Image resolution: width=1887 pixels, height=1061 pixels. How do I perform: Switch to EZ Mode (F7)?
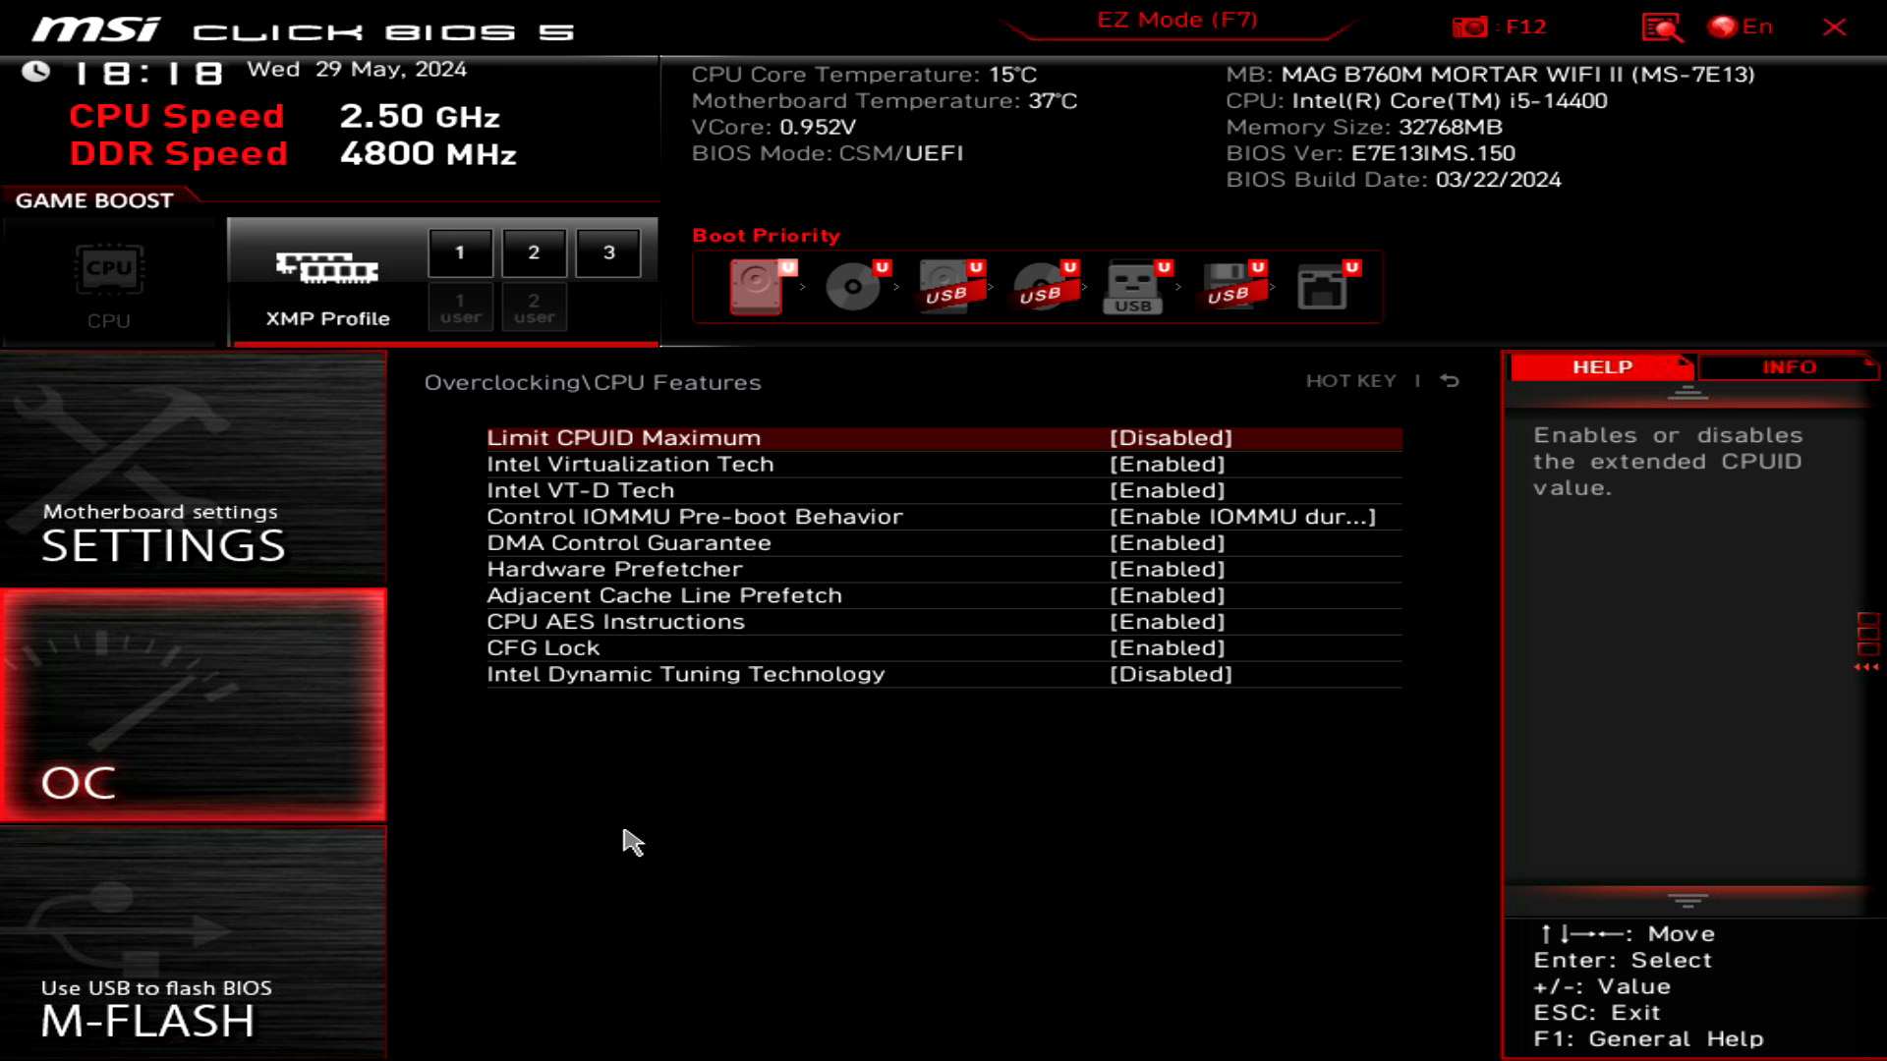[x=1176, y=21]
